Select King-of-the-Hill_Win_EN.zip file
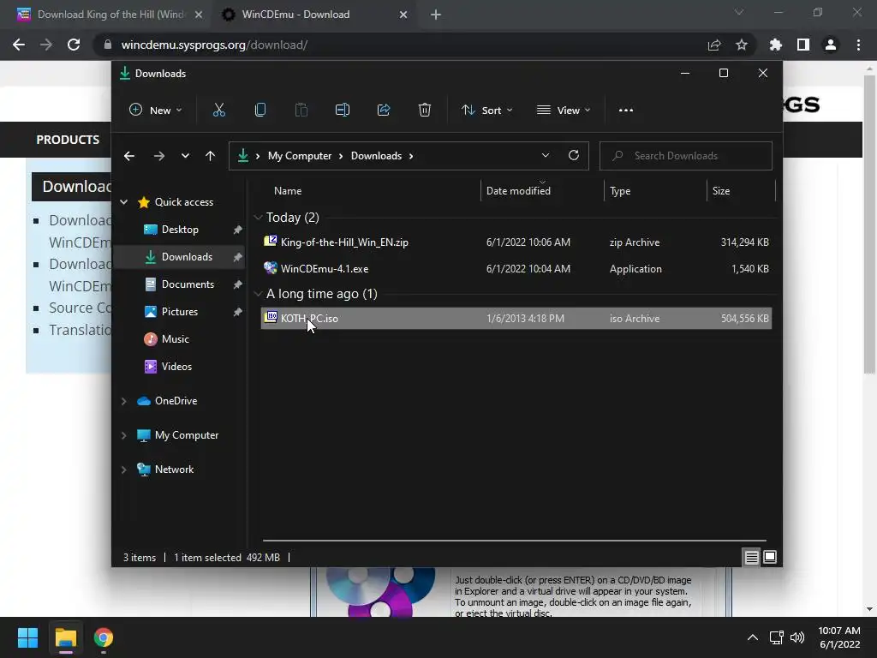The height and width of the screenshot is (658, 877). 516,242
